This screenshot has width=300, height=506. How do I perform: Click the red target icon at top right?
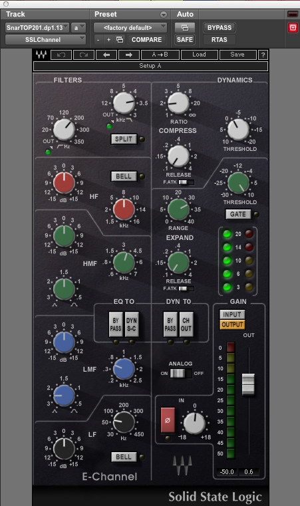tap(293, 28)
